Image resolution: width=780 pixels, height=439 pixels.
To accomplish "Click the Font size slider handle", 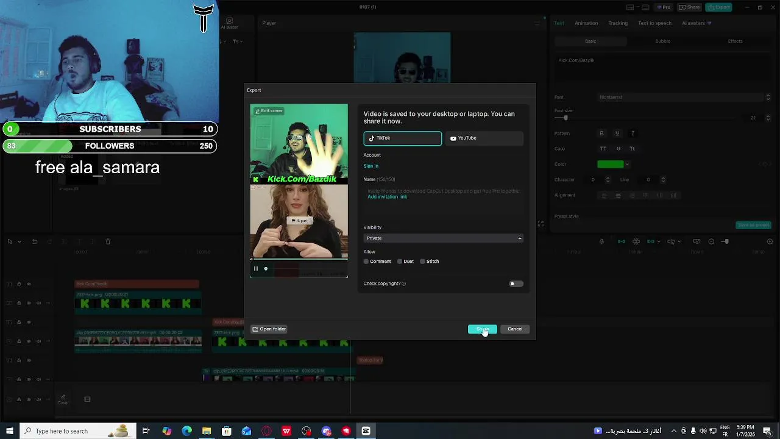I will pyautogui.click(x=565, y=118).
